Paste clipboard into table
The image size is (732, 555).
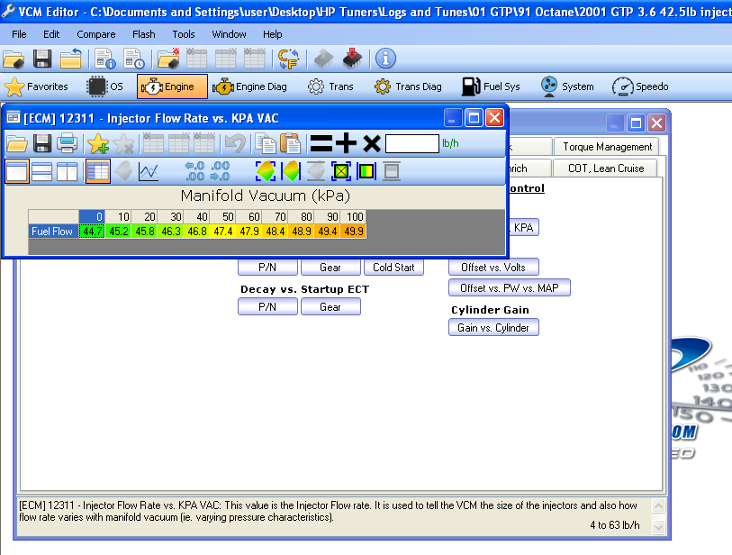(x=290, y=143)
